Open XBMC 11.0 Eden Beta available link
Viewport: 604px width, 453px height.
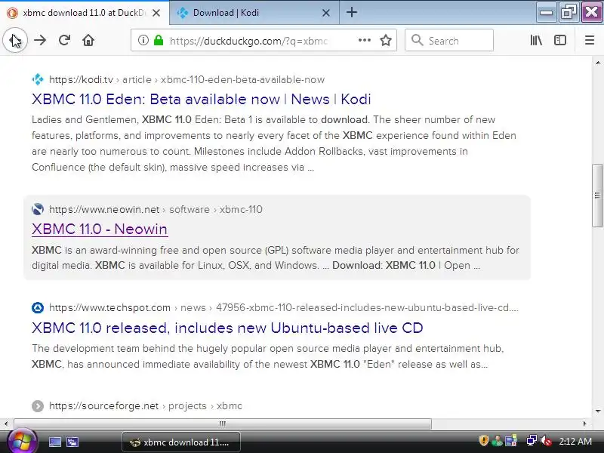pyautogui.click(x=201, y=99)
